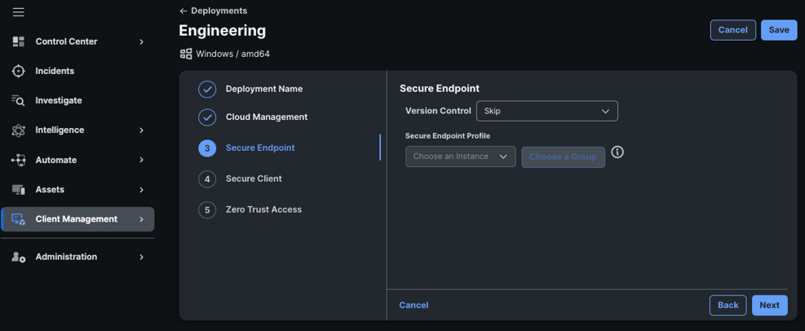This screenshot has height=331, width=805.
Task: Click the Save button
Action: [x=779, y=30]
